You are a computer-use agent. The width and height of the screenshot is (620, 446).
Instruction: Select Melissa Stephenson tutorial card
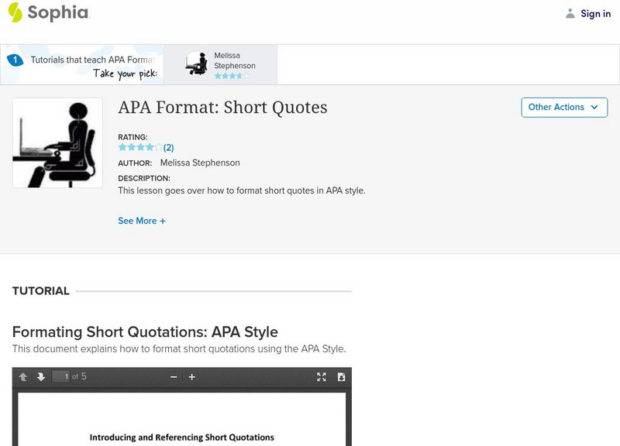click(221, 64)
